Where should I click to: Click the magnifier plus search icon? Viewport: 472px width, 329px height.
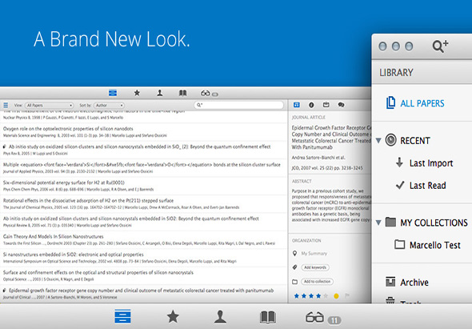click(440, 46)
